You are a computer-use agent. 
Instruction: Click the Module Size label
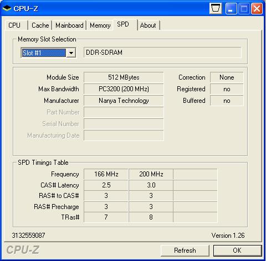pos(63,77)
